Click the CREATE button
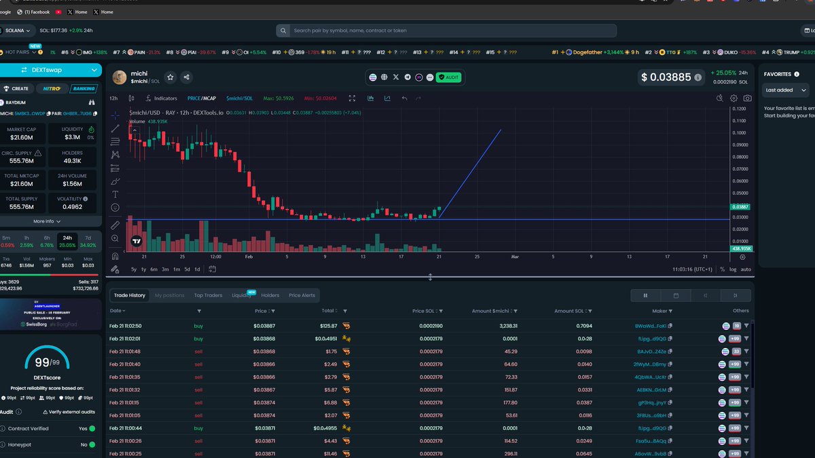This screenshot has width=815, height=458. coord(16,89)
